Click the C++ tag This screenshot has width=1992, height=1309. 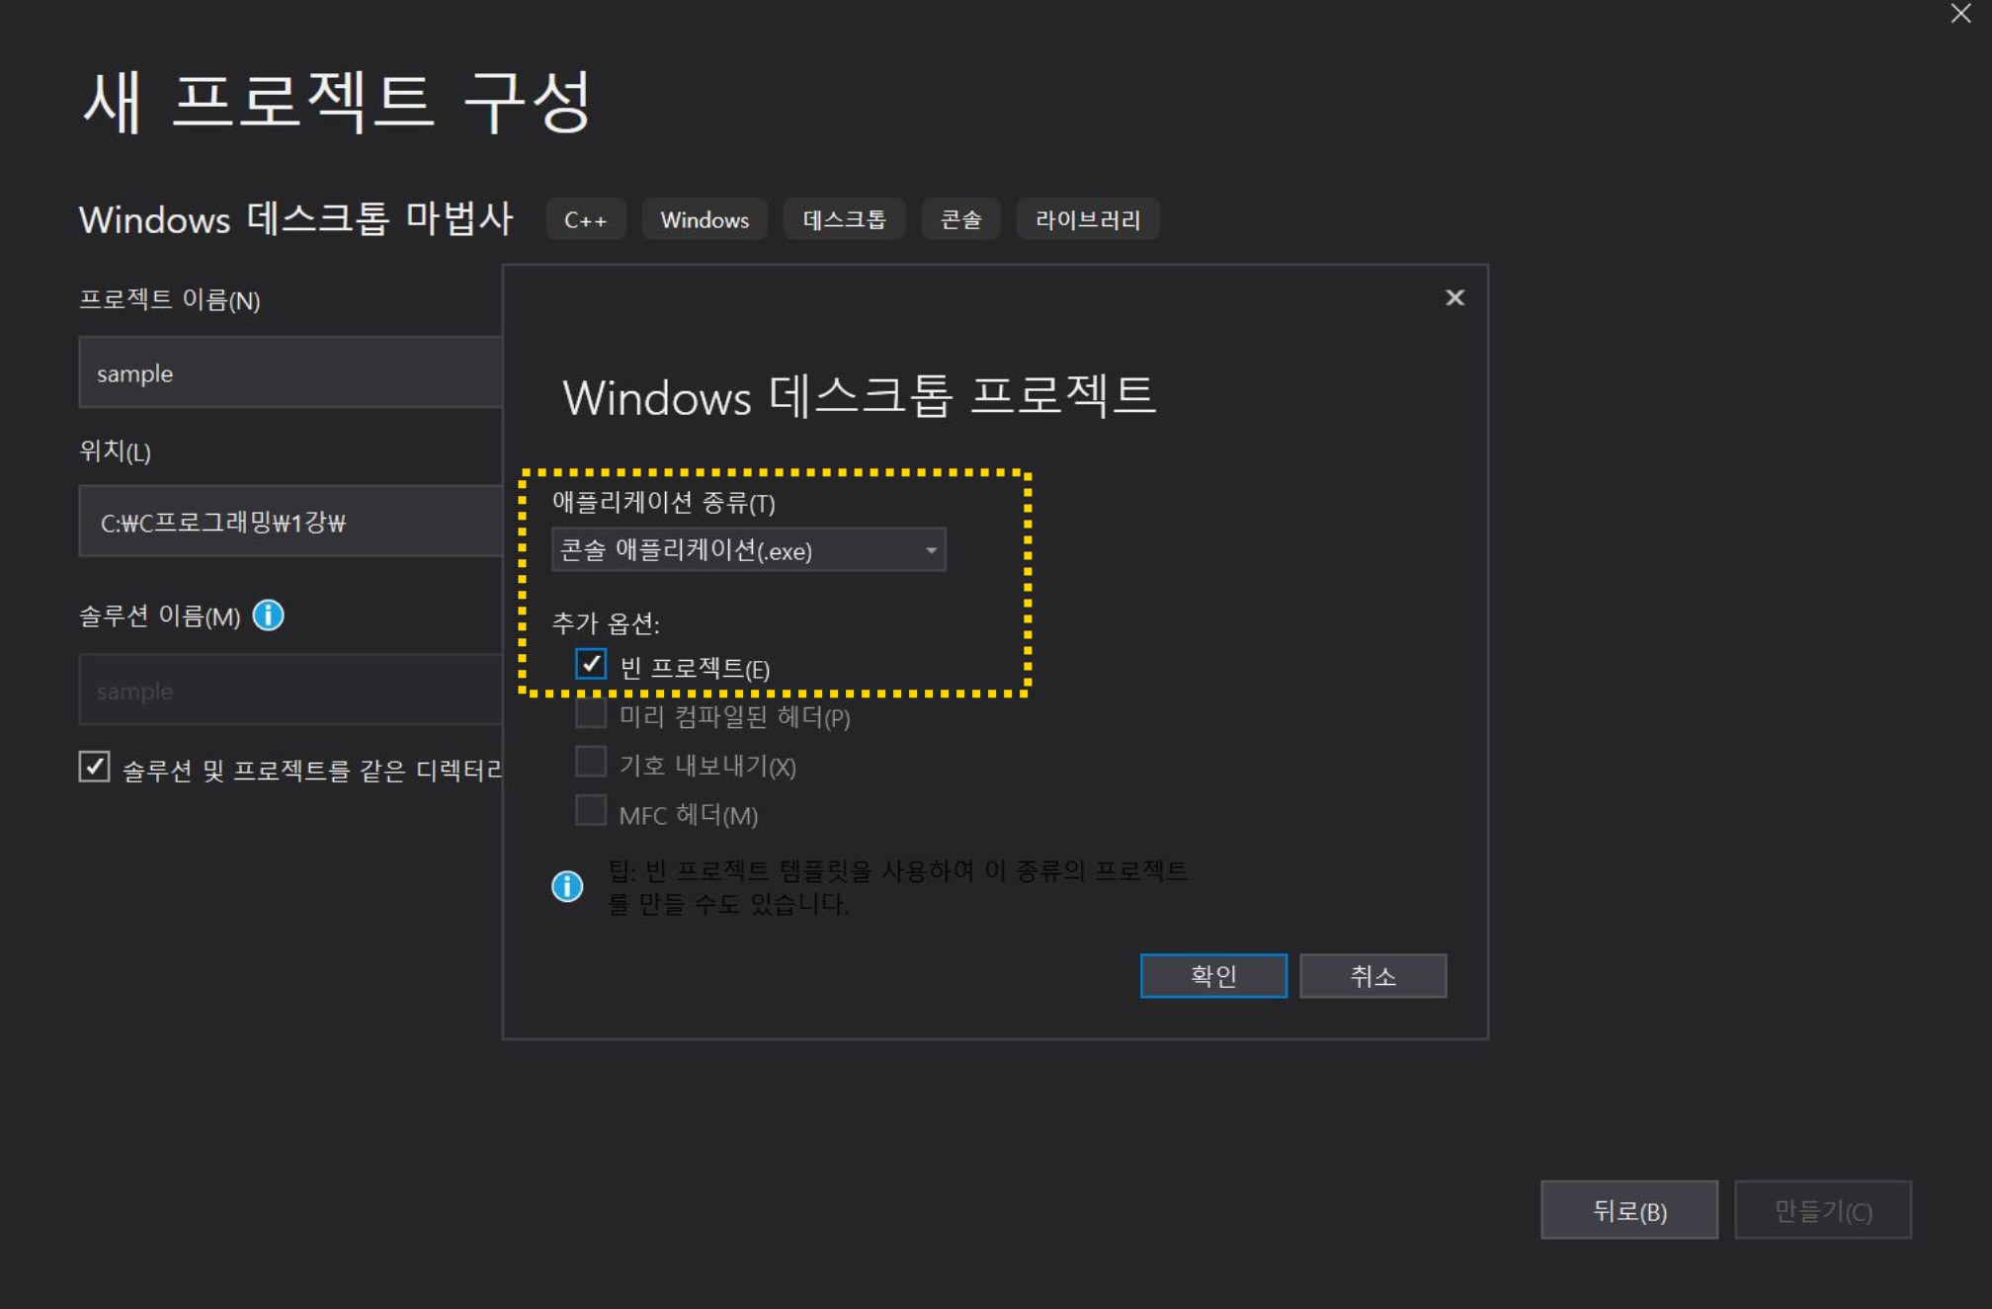coord(585,219)
